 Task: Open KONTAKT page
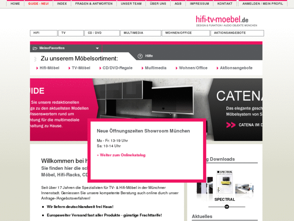click(225, 4)
